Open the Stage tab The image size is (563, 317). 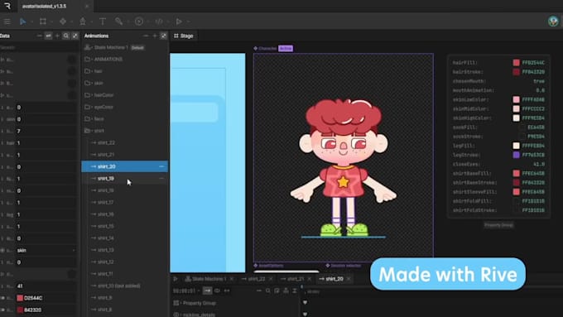184,36
